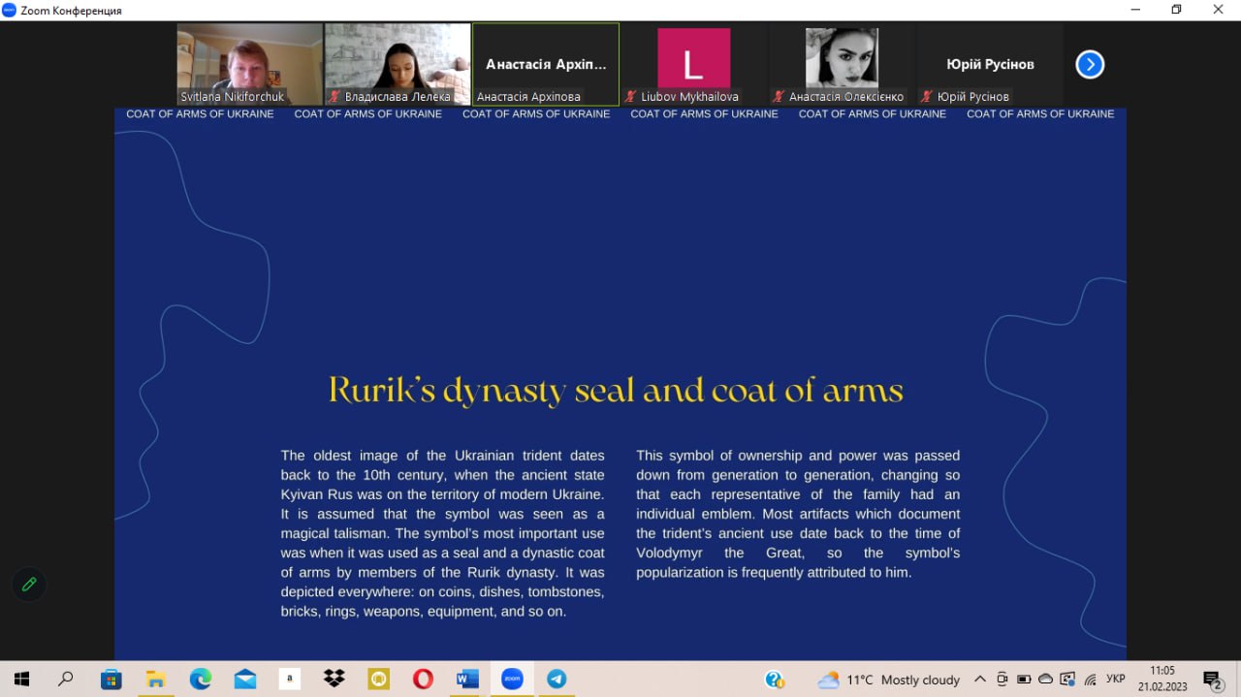1241x697 pixels.
Task: Click muted microphone icon of Юрій Русінов
Action: click(x=926, y=97)
